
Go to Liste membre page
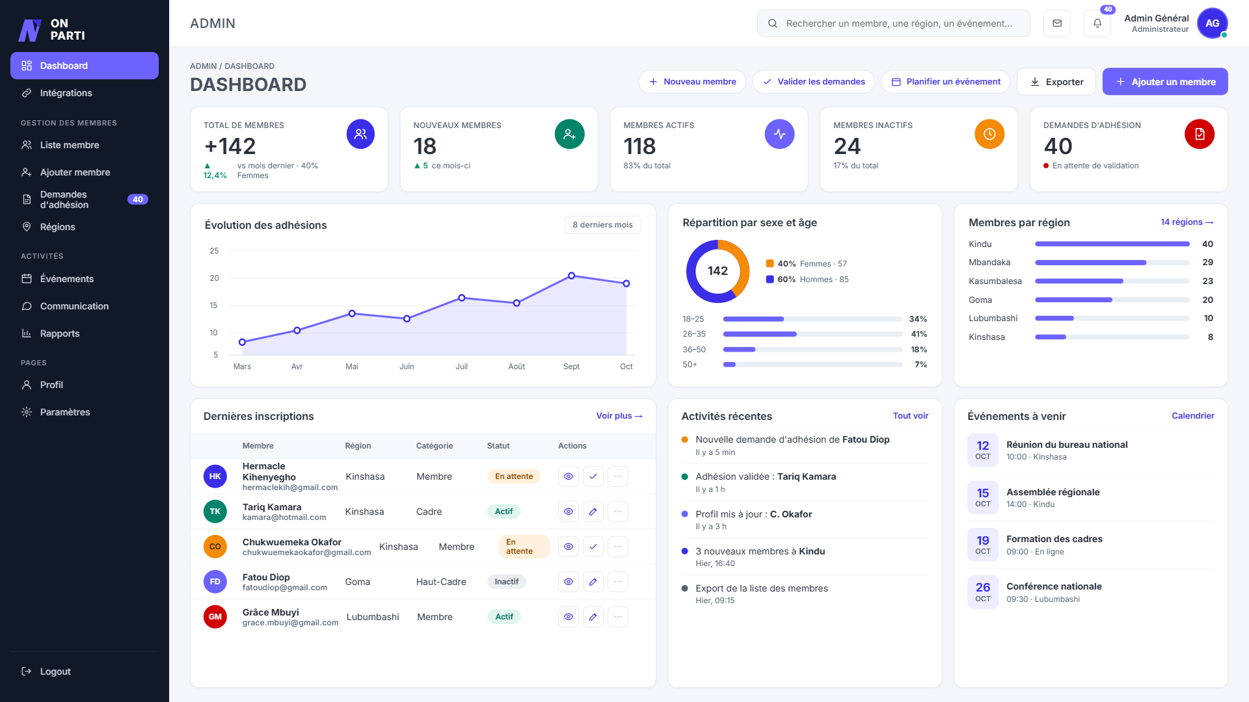pos(85,145)
